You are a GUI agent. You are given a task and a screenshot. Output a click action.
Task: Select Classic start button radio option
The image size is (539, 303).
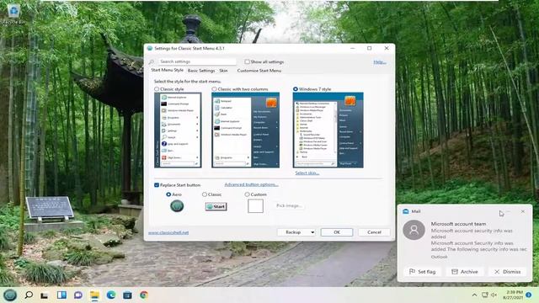coord(205,194)
